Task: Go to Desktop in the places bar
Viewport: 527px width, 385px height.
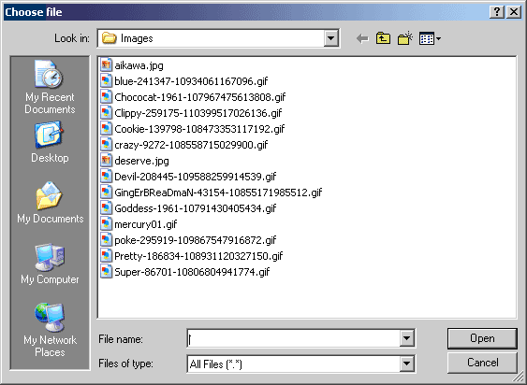Action: (50, 142)
